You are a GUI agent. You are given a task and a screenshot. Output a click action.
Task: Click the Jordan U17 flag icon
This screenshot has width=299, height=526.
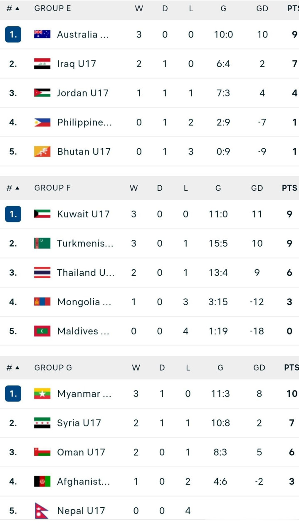tap(42, 93)
